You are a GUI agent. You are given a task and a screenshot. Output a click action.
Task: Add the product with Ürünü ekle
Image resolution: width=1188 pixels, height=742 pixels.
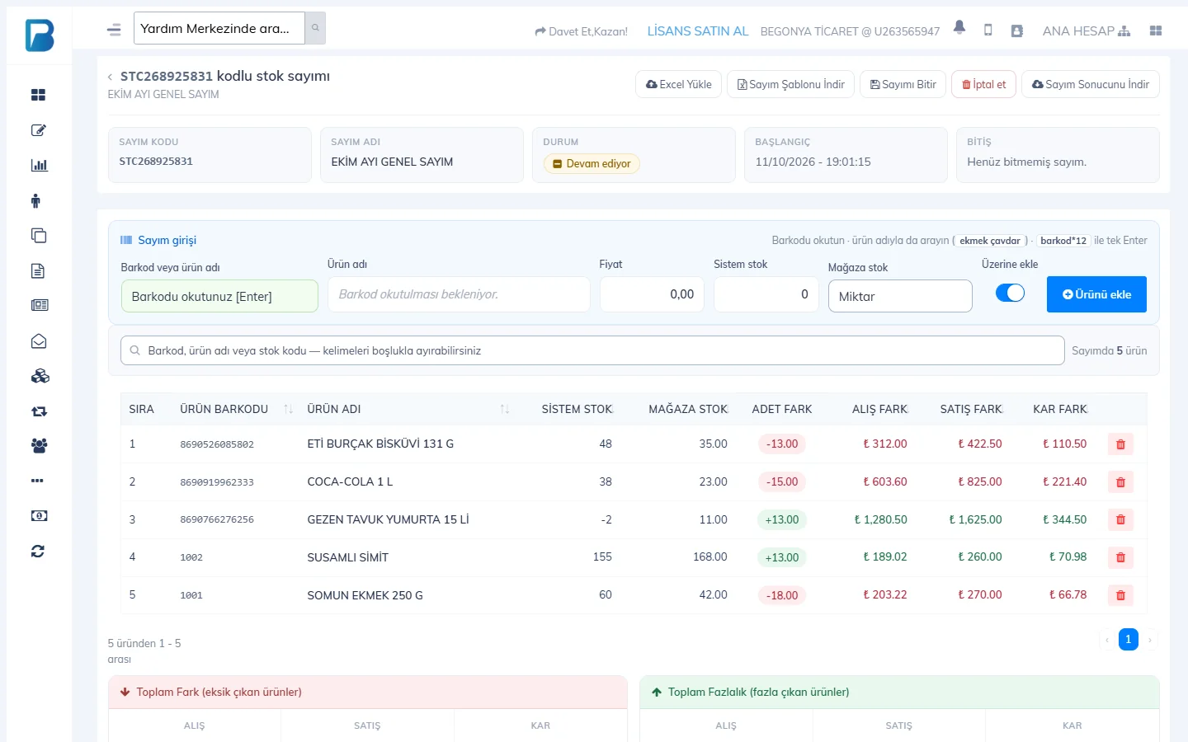click(1096, 294)
